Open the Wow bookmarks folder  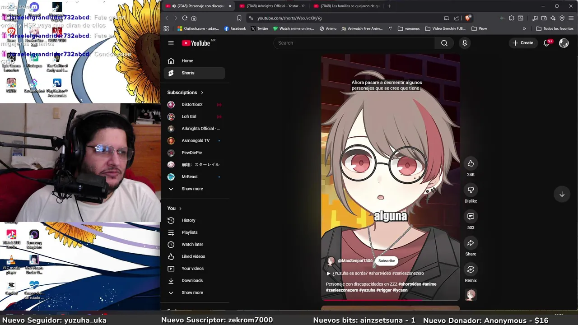coord(479,28)
